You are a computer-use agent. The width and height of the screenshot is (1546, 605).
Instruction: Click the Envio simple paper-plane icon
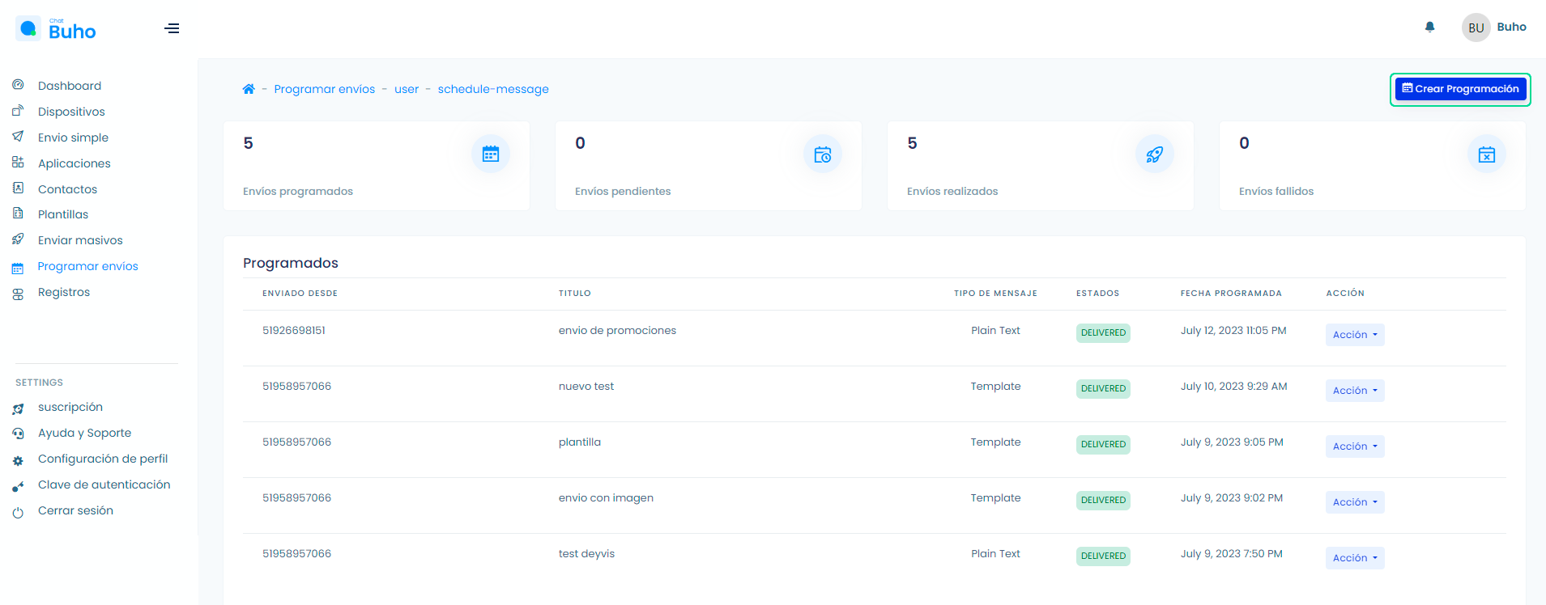[x=18, y=137]
